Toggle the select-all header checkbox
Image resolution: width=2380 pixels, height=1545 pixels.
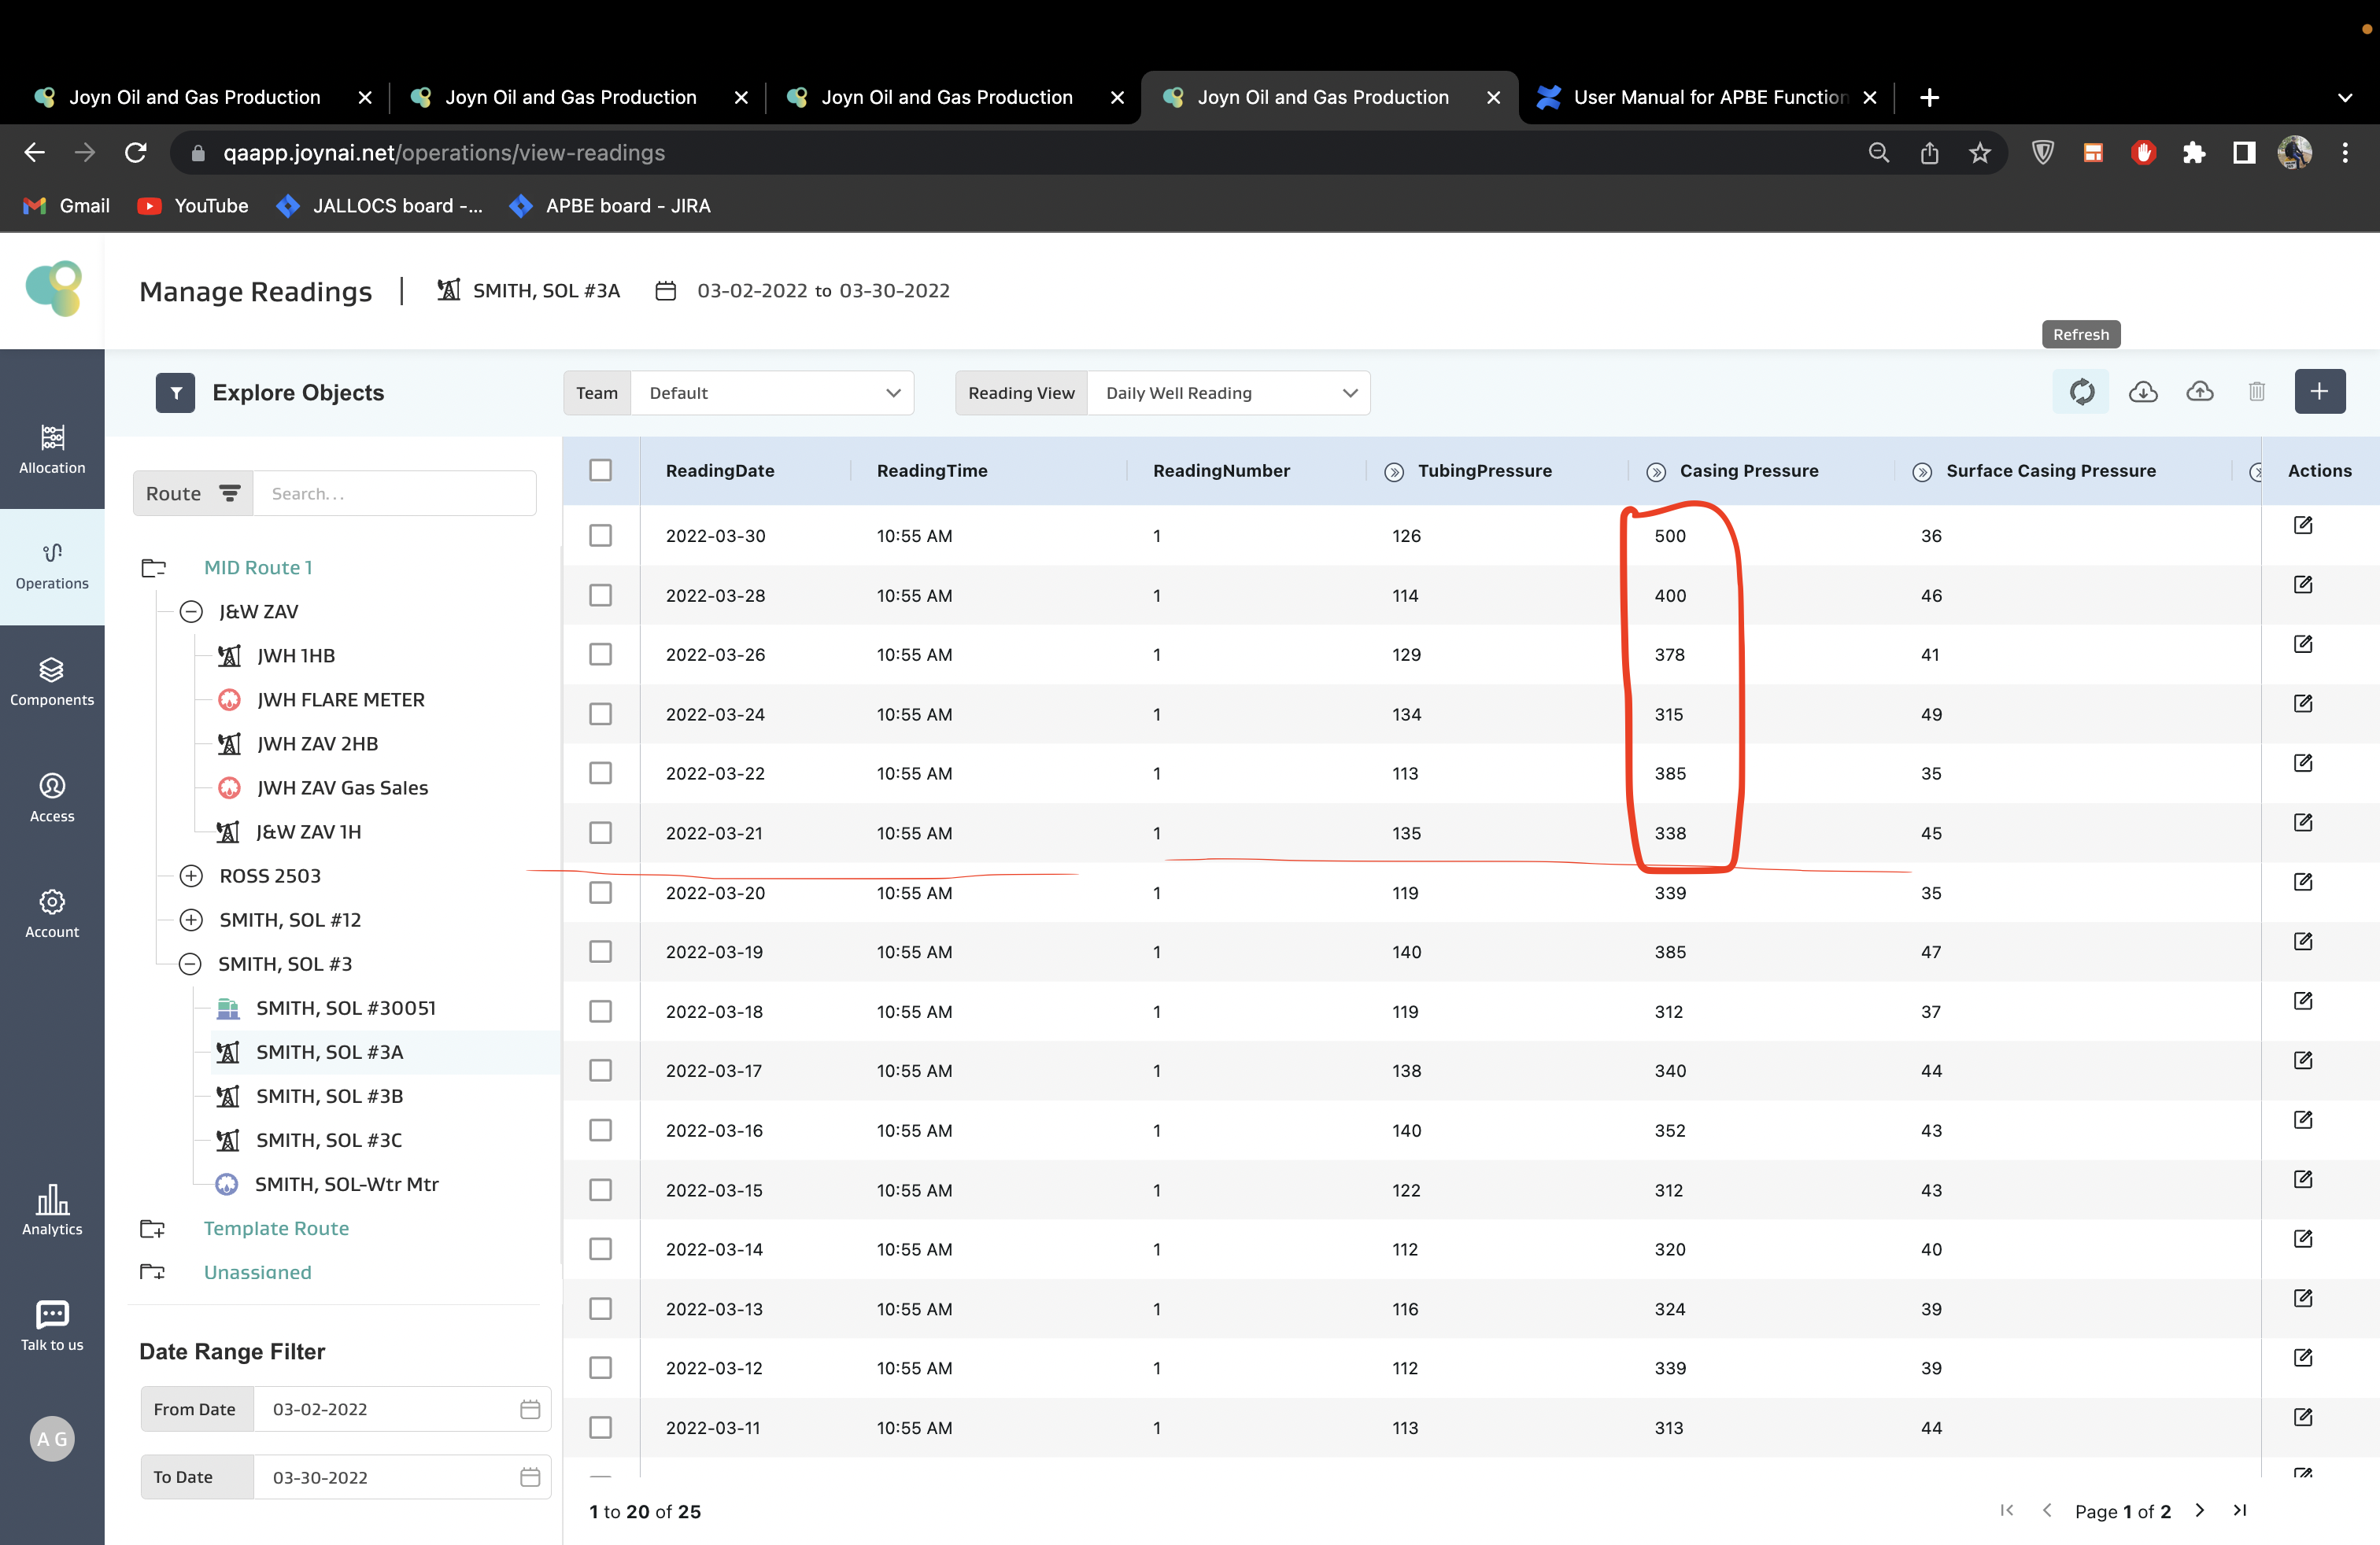[600, 470]
